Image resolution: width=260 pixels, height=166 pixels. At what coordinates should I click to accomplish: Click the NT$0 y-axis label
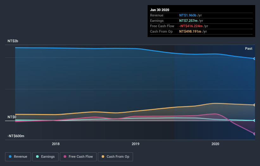click(12, 117)
